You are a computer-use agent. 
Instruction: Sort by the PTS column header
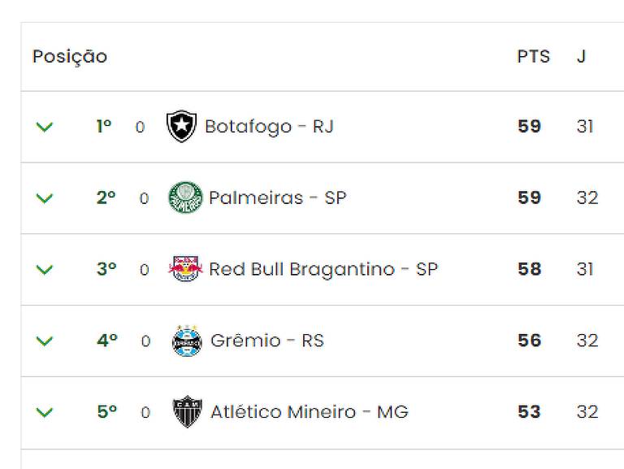click(x=533, y=56)
